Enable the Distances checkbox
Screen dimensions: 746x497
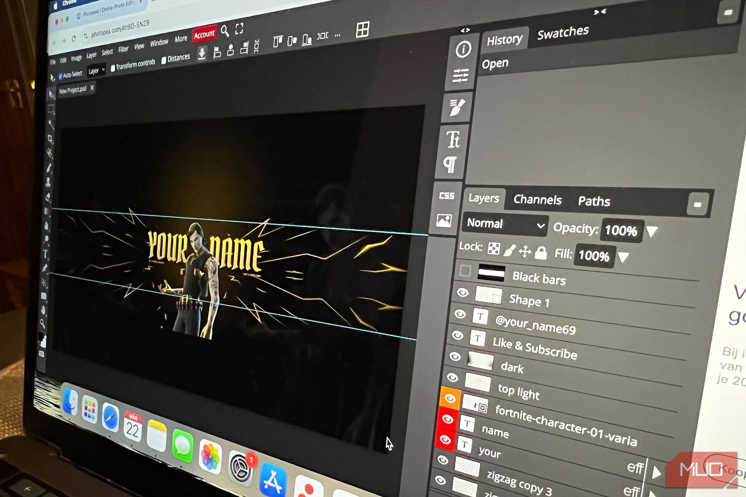[164, 60]
